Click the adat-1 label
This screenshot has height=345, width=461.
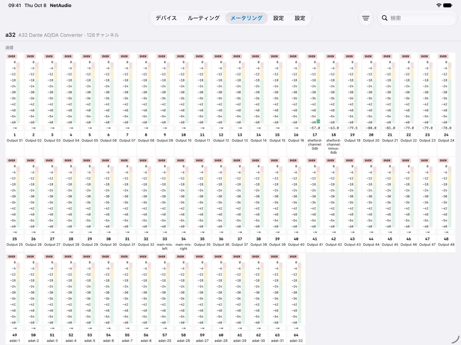15,341
